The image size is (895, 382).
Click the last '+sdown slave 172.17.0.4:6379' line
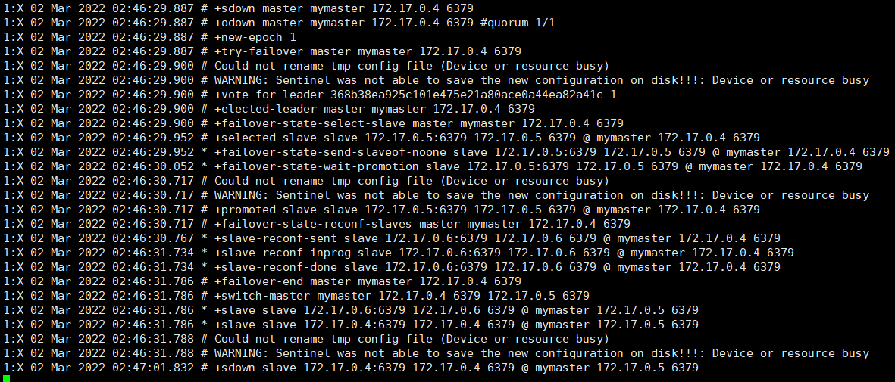[351, 368]
